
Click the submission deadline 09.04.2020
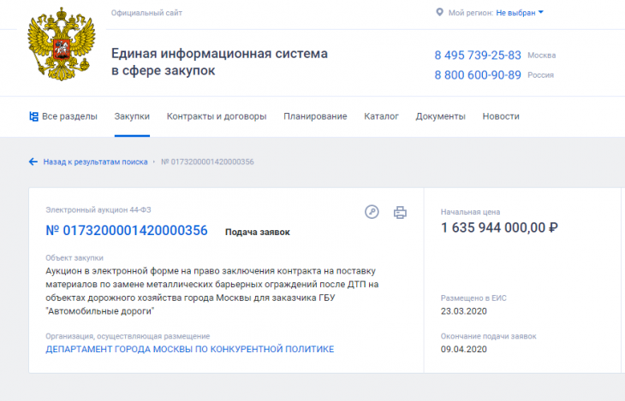[463, 349]
